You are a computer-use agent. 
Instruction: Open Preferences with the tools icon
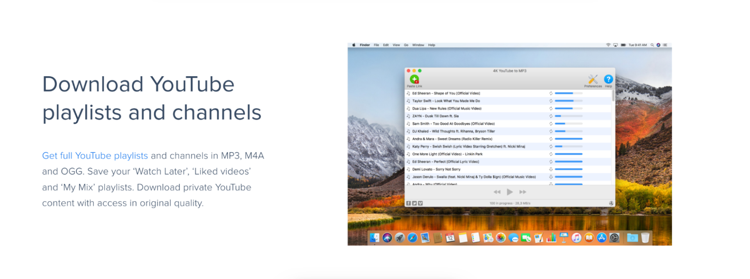(x=593, y=79)
